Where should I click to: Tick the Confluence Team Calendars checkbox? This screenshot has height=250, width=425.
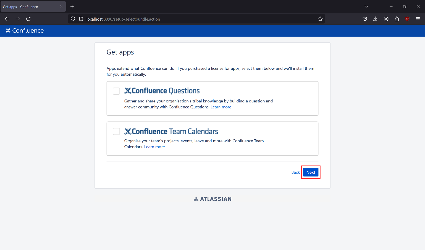pos(116,131)
